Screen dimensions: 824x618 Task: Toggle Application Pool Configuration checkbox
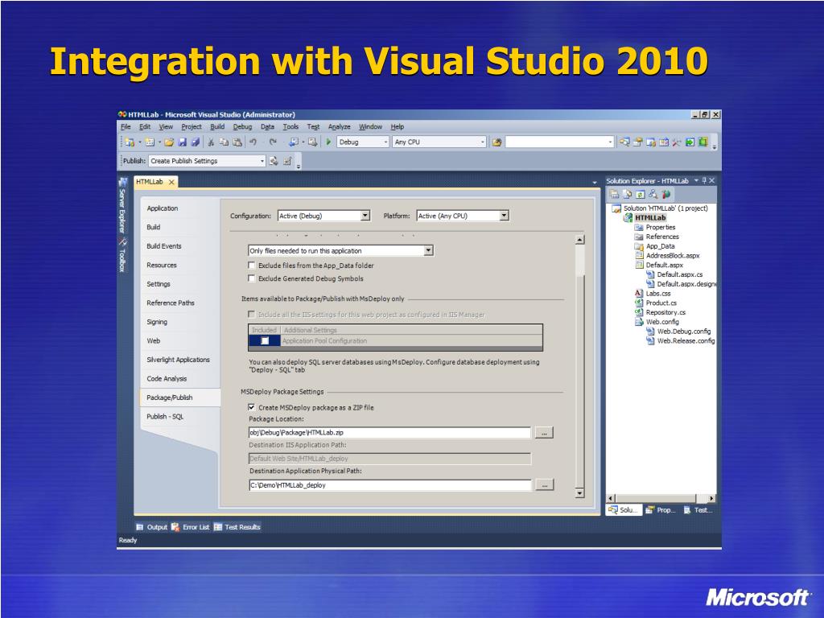click(x=265, y=341)
